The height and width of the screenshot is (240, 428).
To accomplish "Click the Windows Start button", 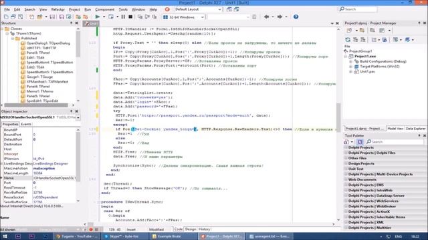I will click(5, 236).
